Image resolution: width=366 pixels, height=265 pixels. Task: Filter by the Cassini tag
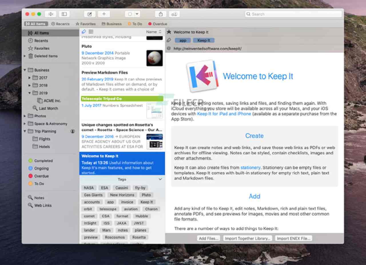click(x=122, y=188)
